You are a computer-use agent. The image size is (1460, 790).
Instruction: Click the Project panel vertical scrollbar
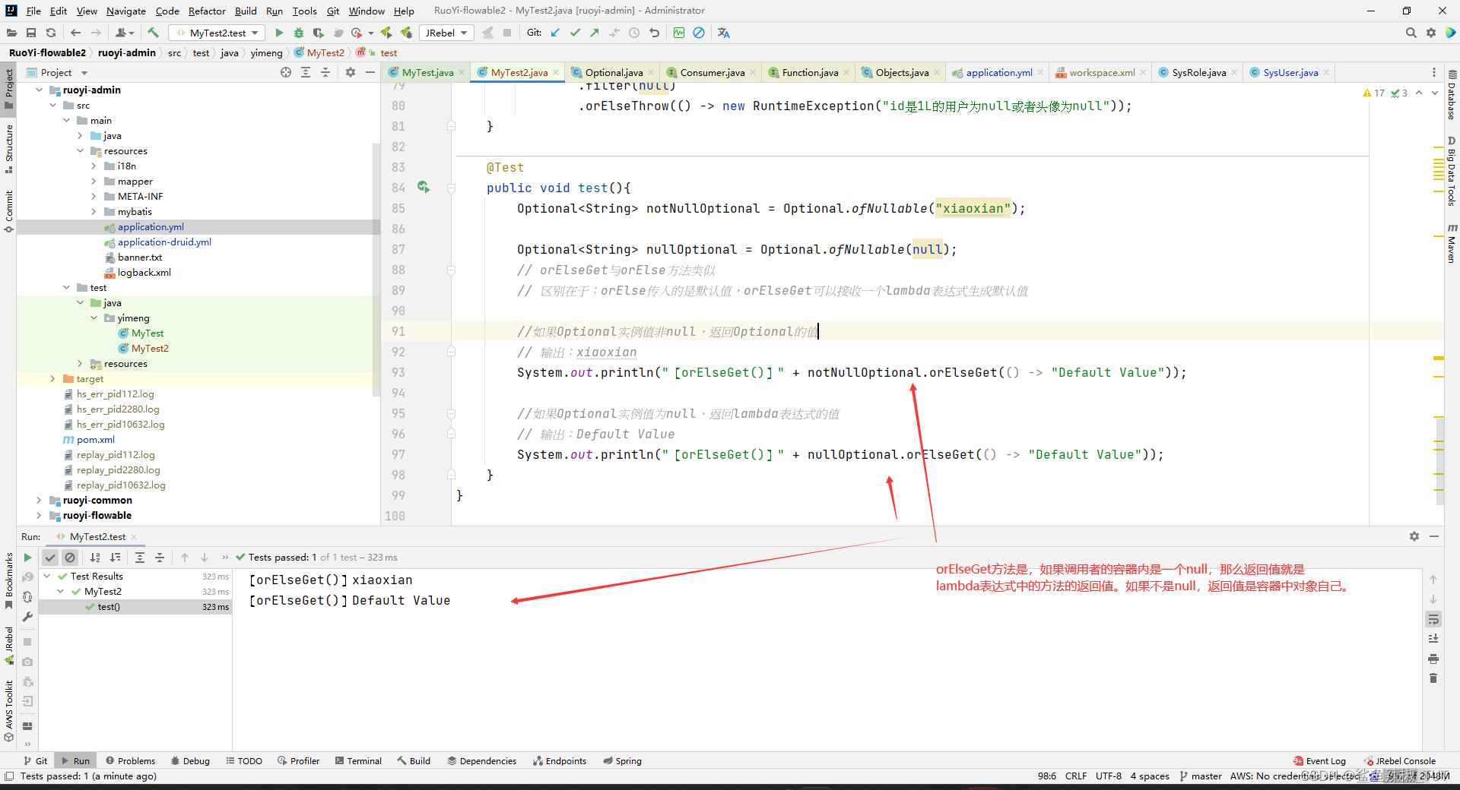(x=376, y=270)
